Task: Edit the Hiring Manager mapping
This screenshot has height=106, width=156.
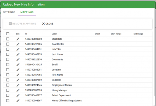Action: tap(18, 90)
